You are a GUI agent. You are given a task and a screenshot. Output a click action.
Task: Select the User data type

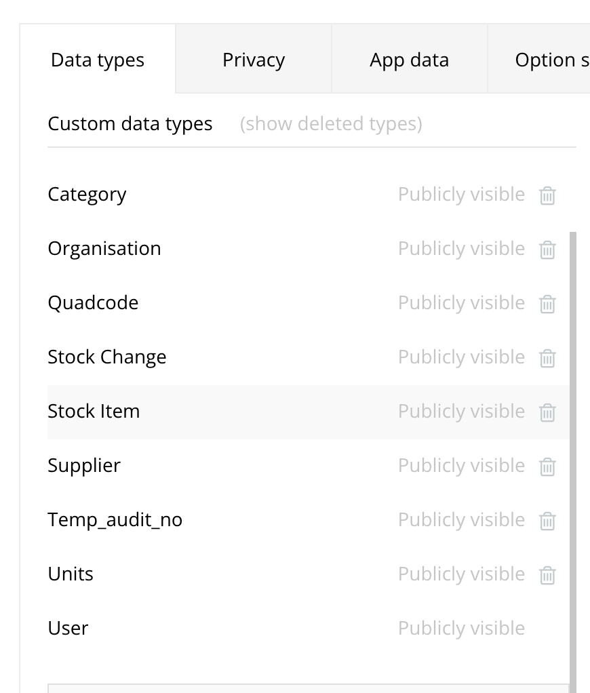68,628
